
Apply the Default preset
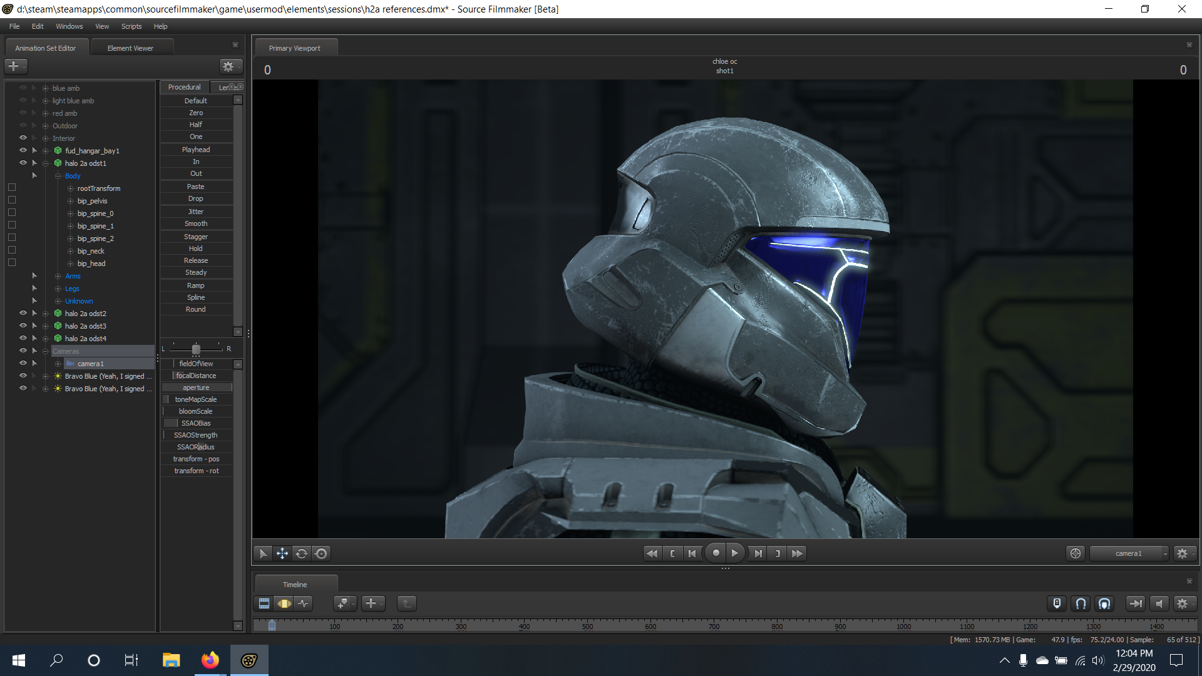196,101
